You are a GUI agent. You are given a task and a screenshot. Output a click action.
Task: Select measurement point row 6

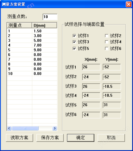32,55
